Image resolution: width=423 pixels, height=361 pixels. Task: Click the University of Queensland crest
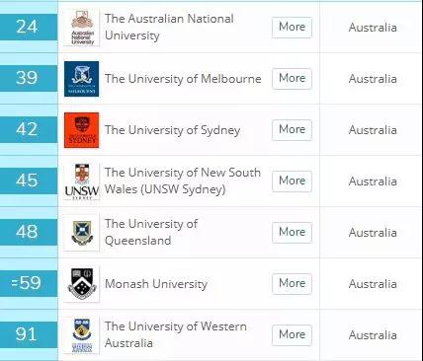click(x=81, y=233)
